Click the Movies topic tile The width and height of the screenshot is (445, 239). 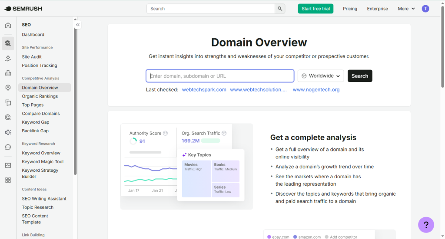(x=196, y=179)
